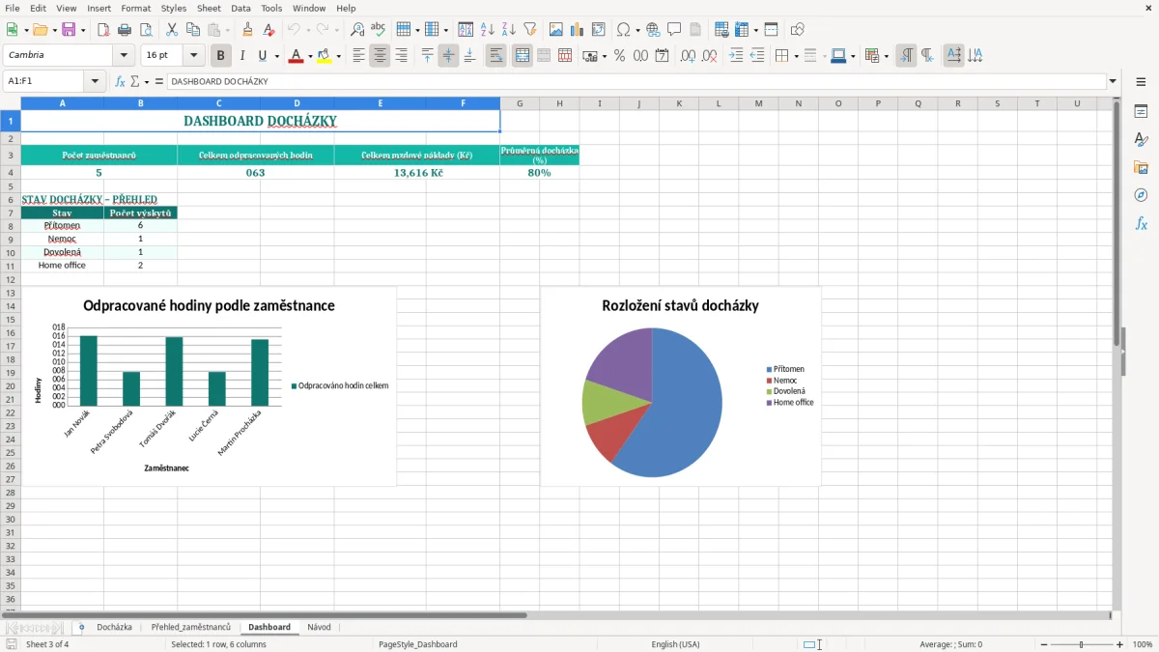The height and width of the screenshot is (652, 1159).
Task: Open the Sheet menu
Action: tap(209, 8)
